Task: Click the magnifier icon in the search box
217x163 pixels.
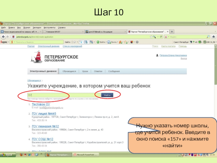Action: 208,37
